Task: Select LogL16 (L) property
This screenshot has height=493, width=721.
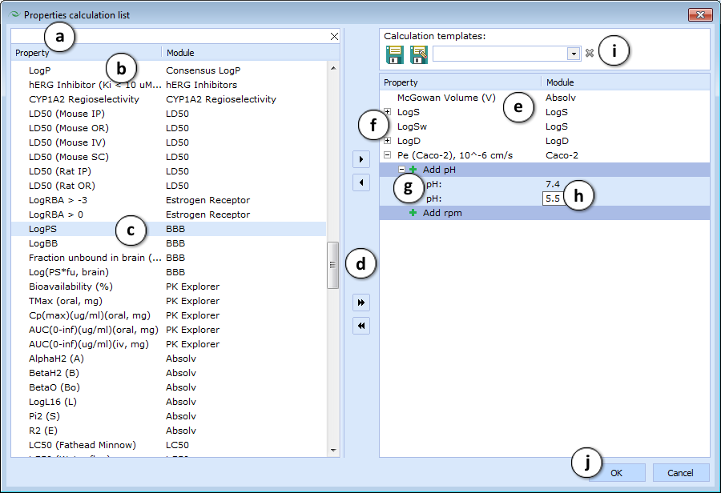Action: [169, 402]
